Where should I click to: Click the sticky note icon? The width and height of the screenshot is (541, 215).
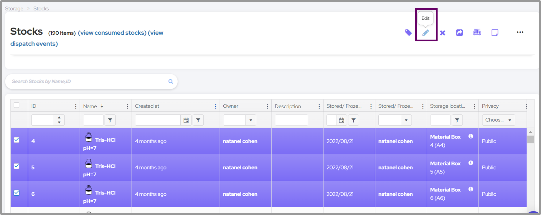point(495,33)
